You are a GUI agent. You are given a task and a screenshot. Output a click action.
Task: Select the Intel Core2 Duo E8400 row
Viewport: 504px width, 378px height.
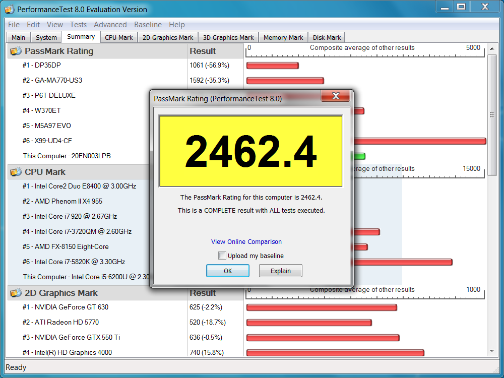(79, 186)
